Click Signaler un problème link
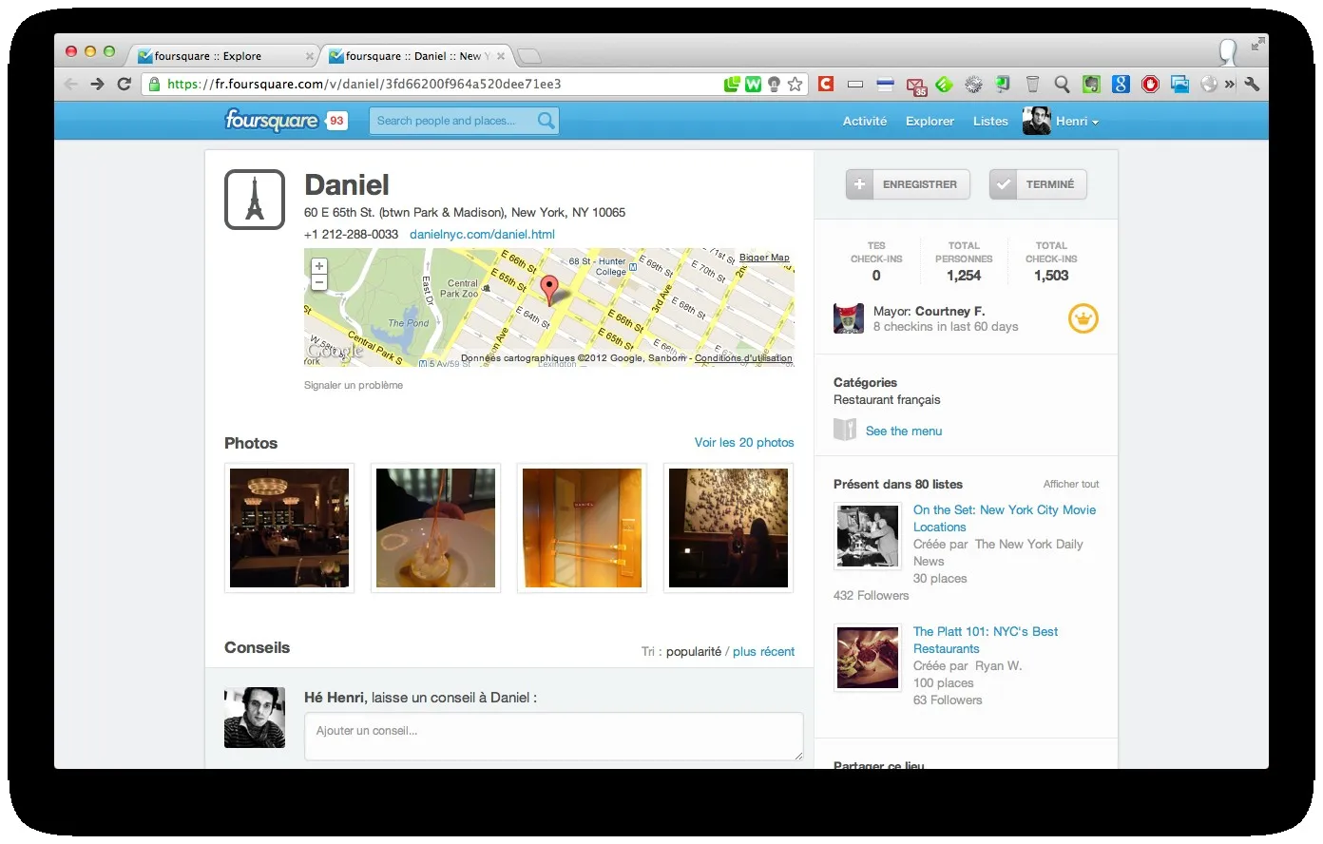 click(354, 385)
